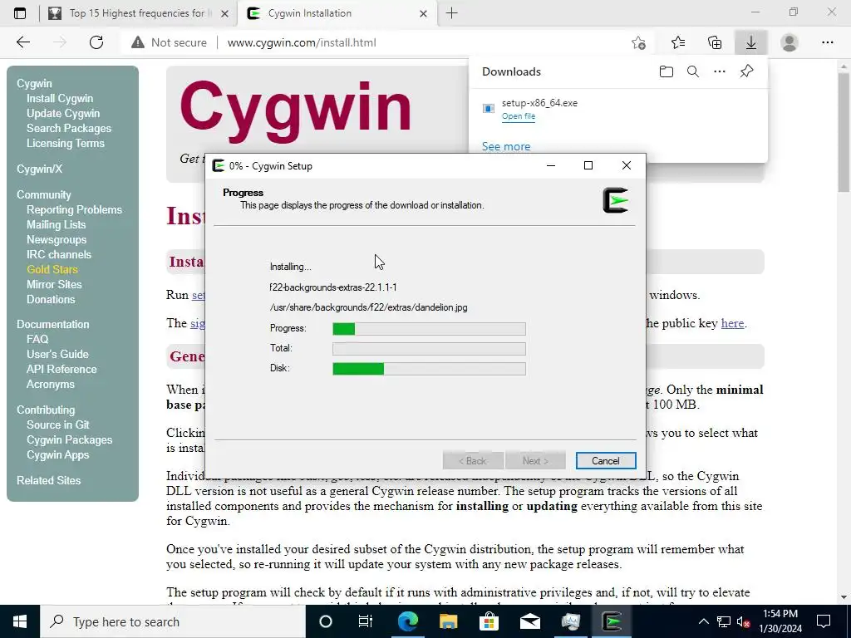Open Cygwin/X sidebar link
This screenshot has width=851, height=638.
tap(40, 169)
